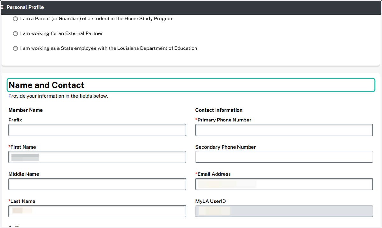Click the Personal Profile header title
Screen dimensions: 382x228
coord(25,7)
